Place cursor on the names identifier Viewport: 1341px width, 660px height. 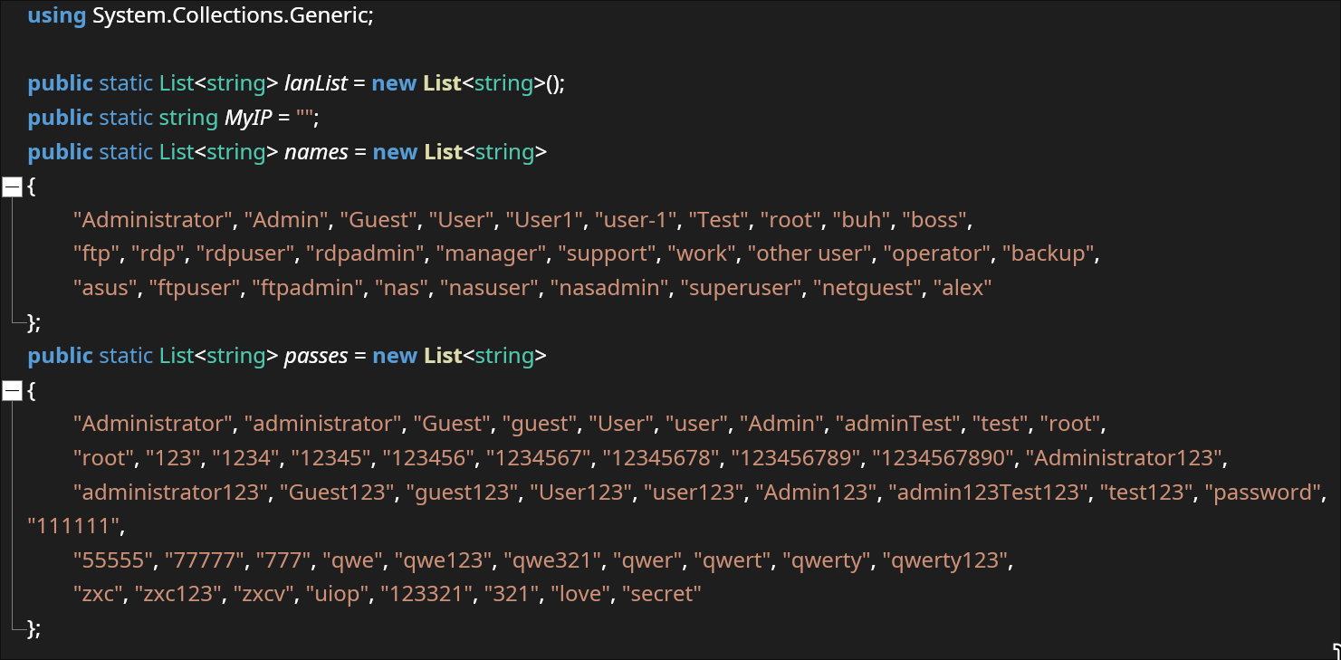point(316,152)
